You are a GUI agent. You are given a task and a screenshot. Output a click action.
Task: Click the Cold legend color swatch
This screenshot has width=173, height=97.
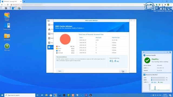tap(57, 51)
